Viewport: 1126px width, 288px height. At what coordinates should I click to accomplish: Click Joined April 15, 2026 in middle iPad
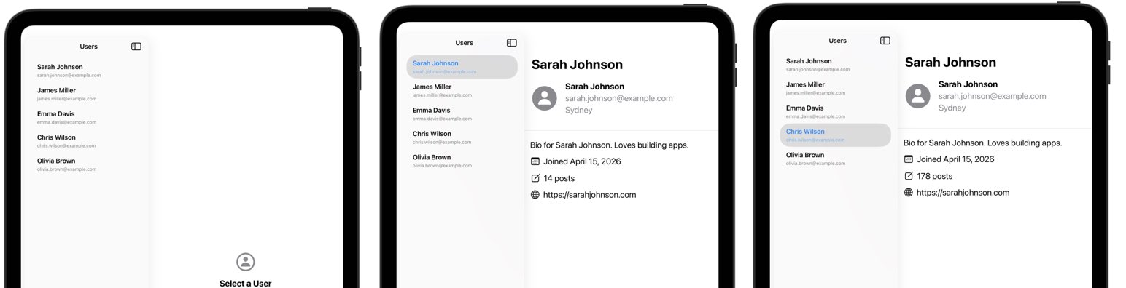[x=582, y=161]
